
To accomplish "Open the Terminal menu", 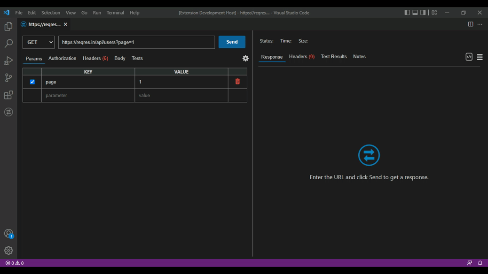I will (115, 13).
